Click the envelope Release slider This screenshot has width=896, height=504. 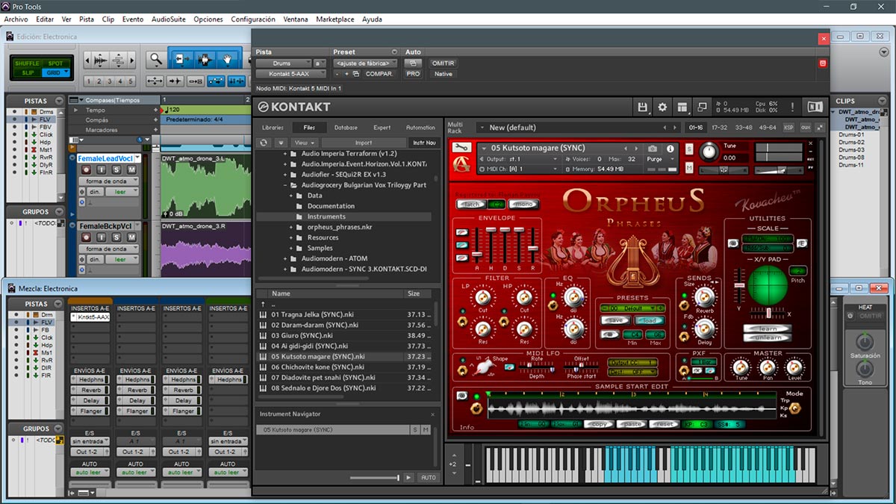tap(533, 248)
